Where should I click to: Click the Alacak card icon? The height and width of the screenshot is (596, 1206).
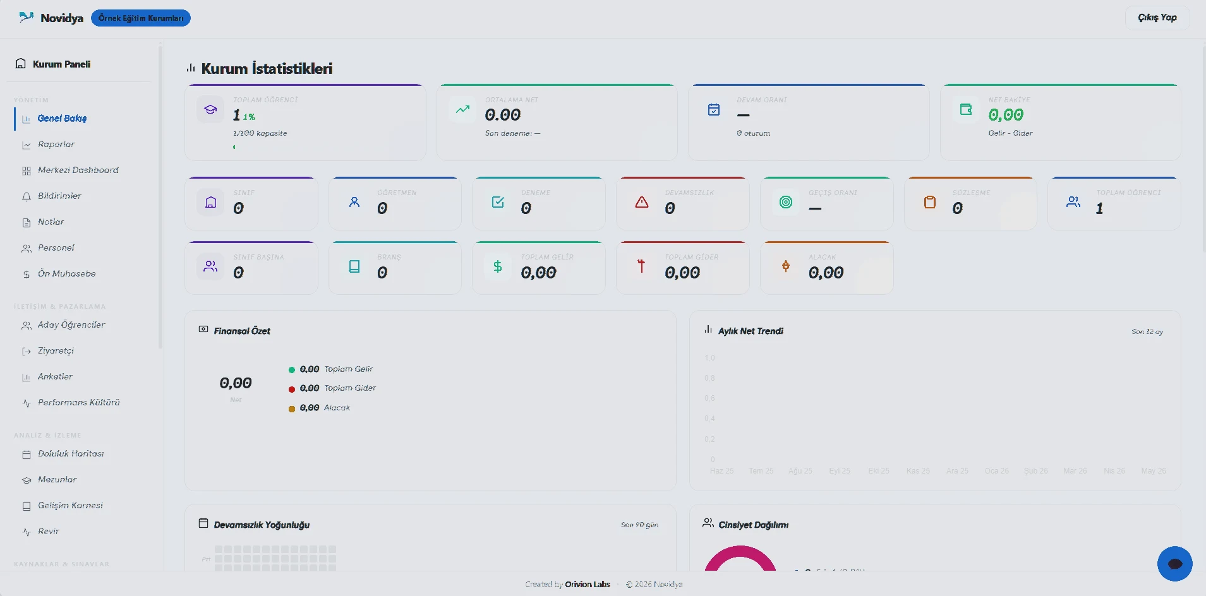point(786,266)
